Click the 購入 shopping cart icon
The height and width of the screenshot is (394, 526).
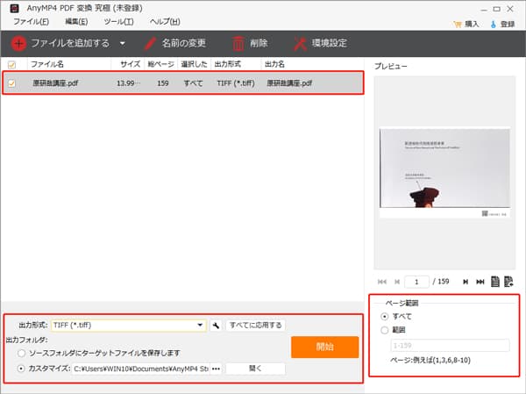pyautogui.click(x=458, y=25)
